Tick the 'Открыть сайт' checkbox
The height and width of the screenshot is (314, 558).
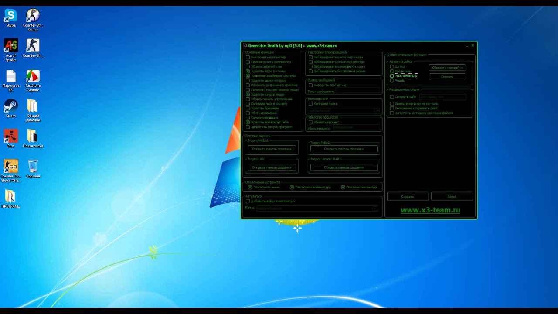[x=392, y=97]
